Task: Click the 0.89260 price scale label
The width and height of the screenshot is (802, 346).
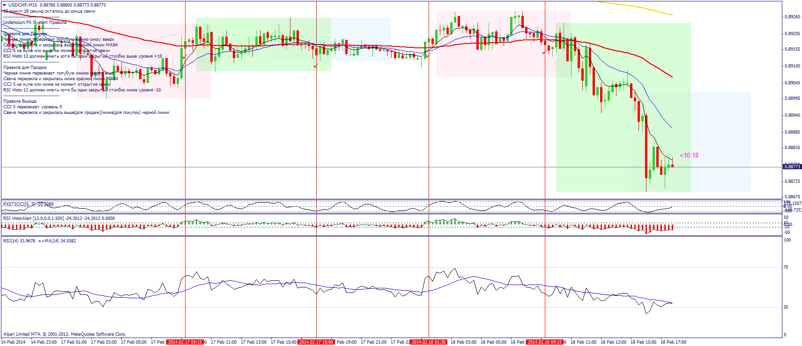Action: point(793,17)
